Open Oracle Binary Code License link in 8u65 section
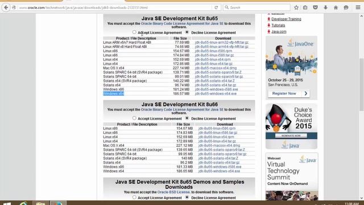Viewport: 364px width, 205px height. (182, 23)
